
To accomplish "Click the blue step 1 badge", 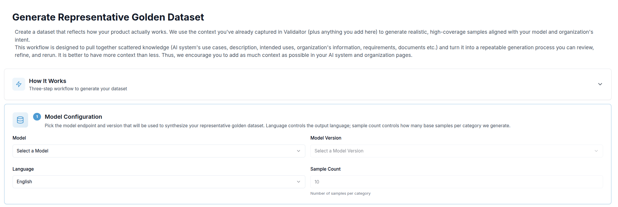I will point(37,117).
